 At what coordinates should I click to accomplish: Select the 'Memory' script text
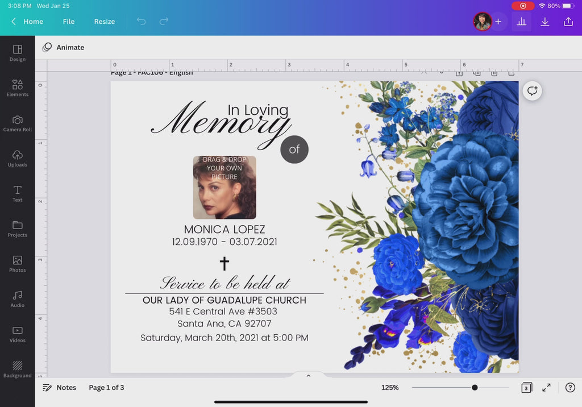[x=221, y=124]
